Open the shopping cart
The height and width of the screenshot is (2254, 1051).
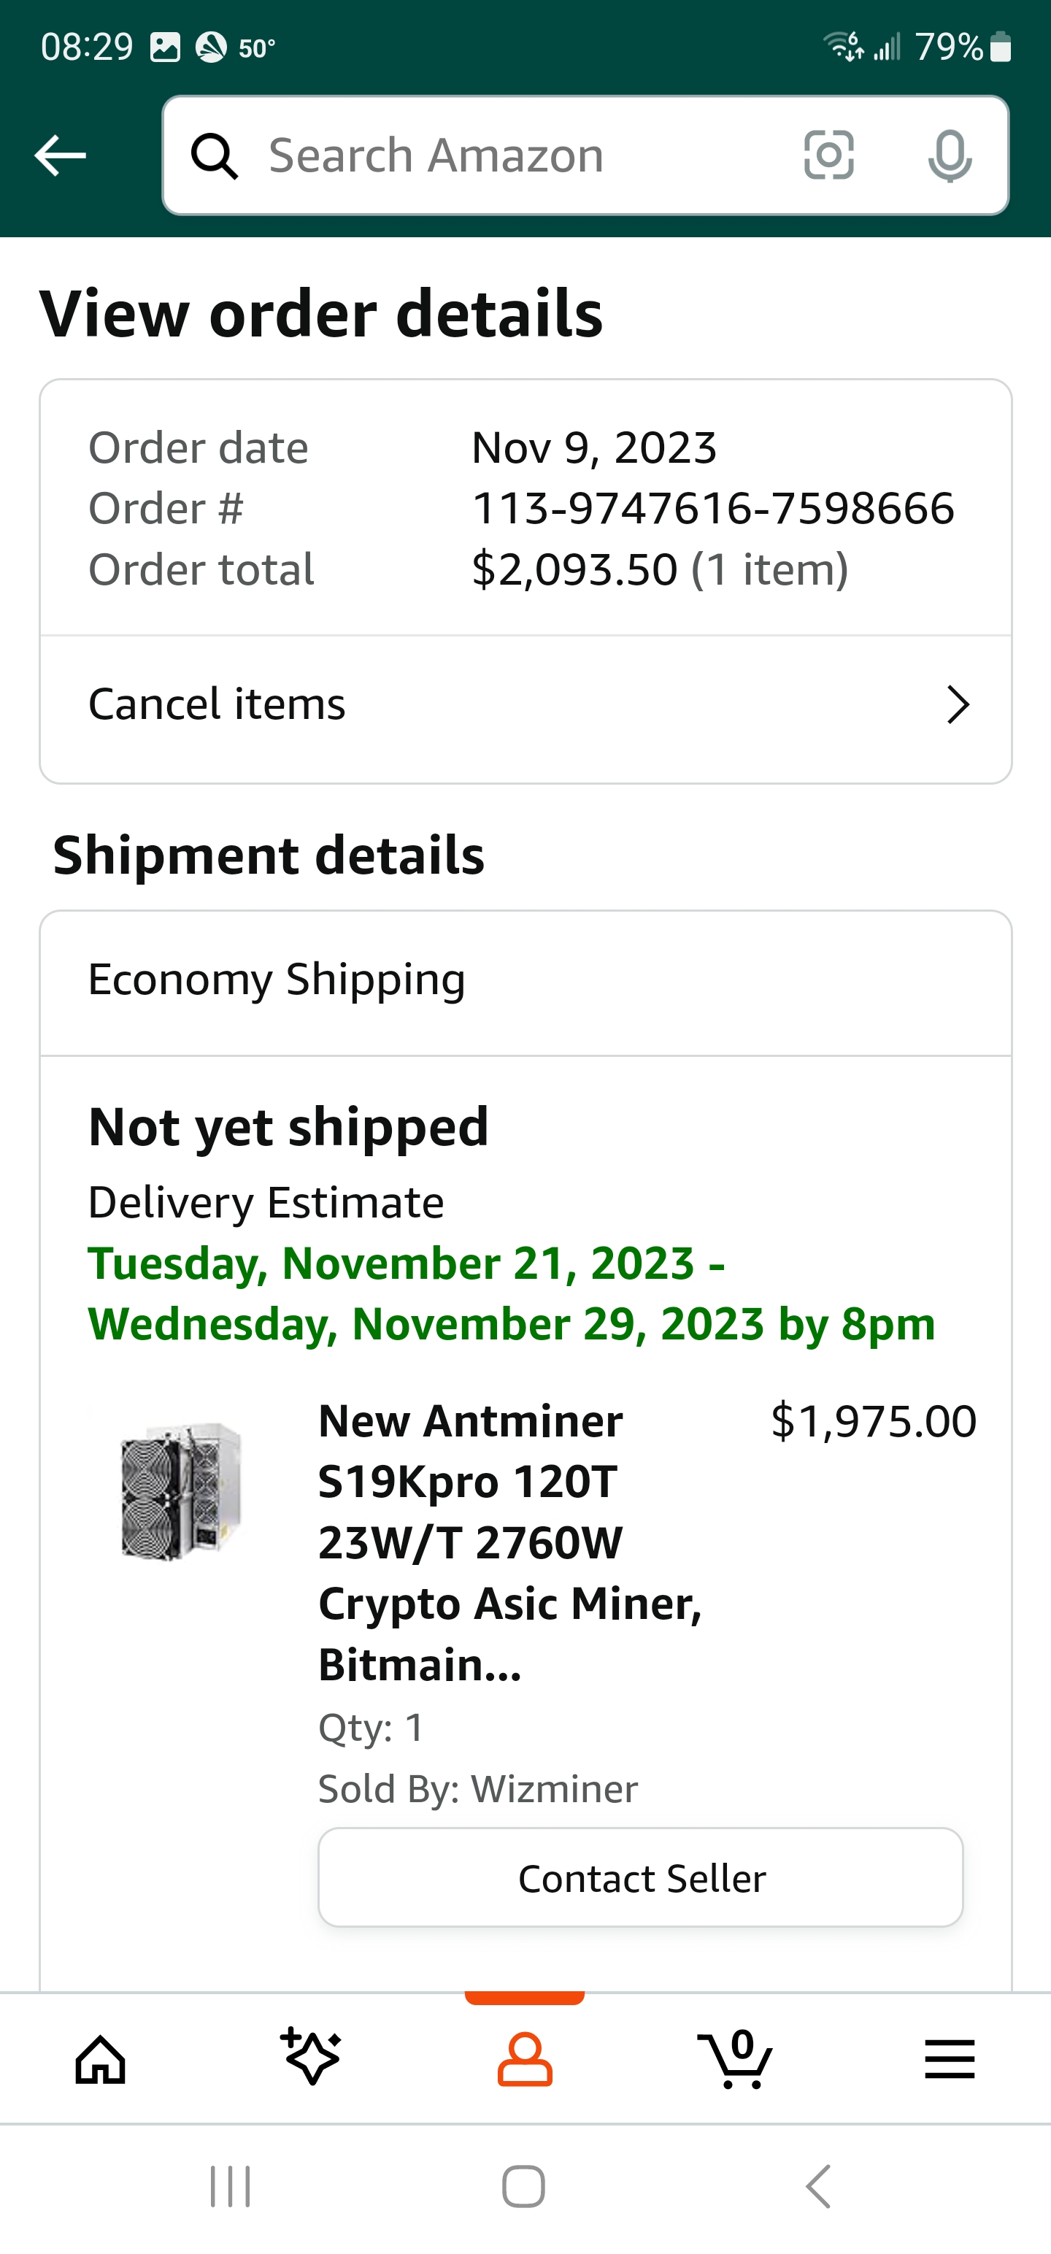736,2060
